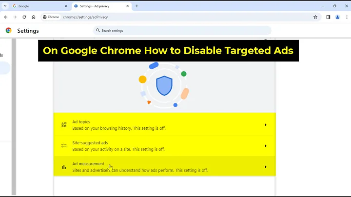Expand Site-suggested ads using its arrow

tap(266, 146)
